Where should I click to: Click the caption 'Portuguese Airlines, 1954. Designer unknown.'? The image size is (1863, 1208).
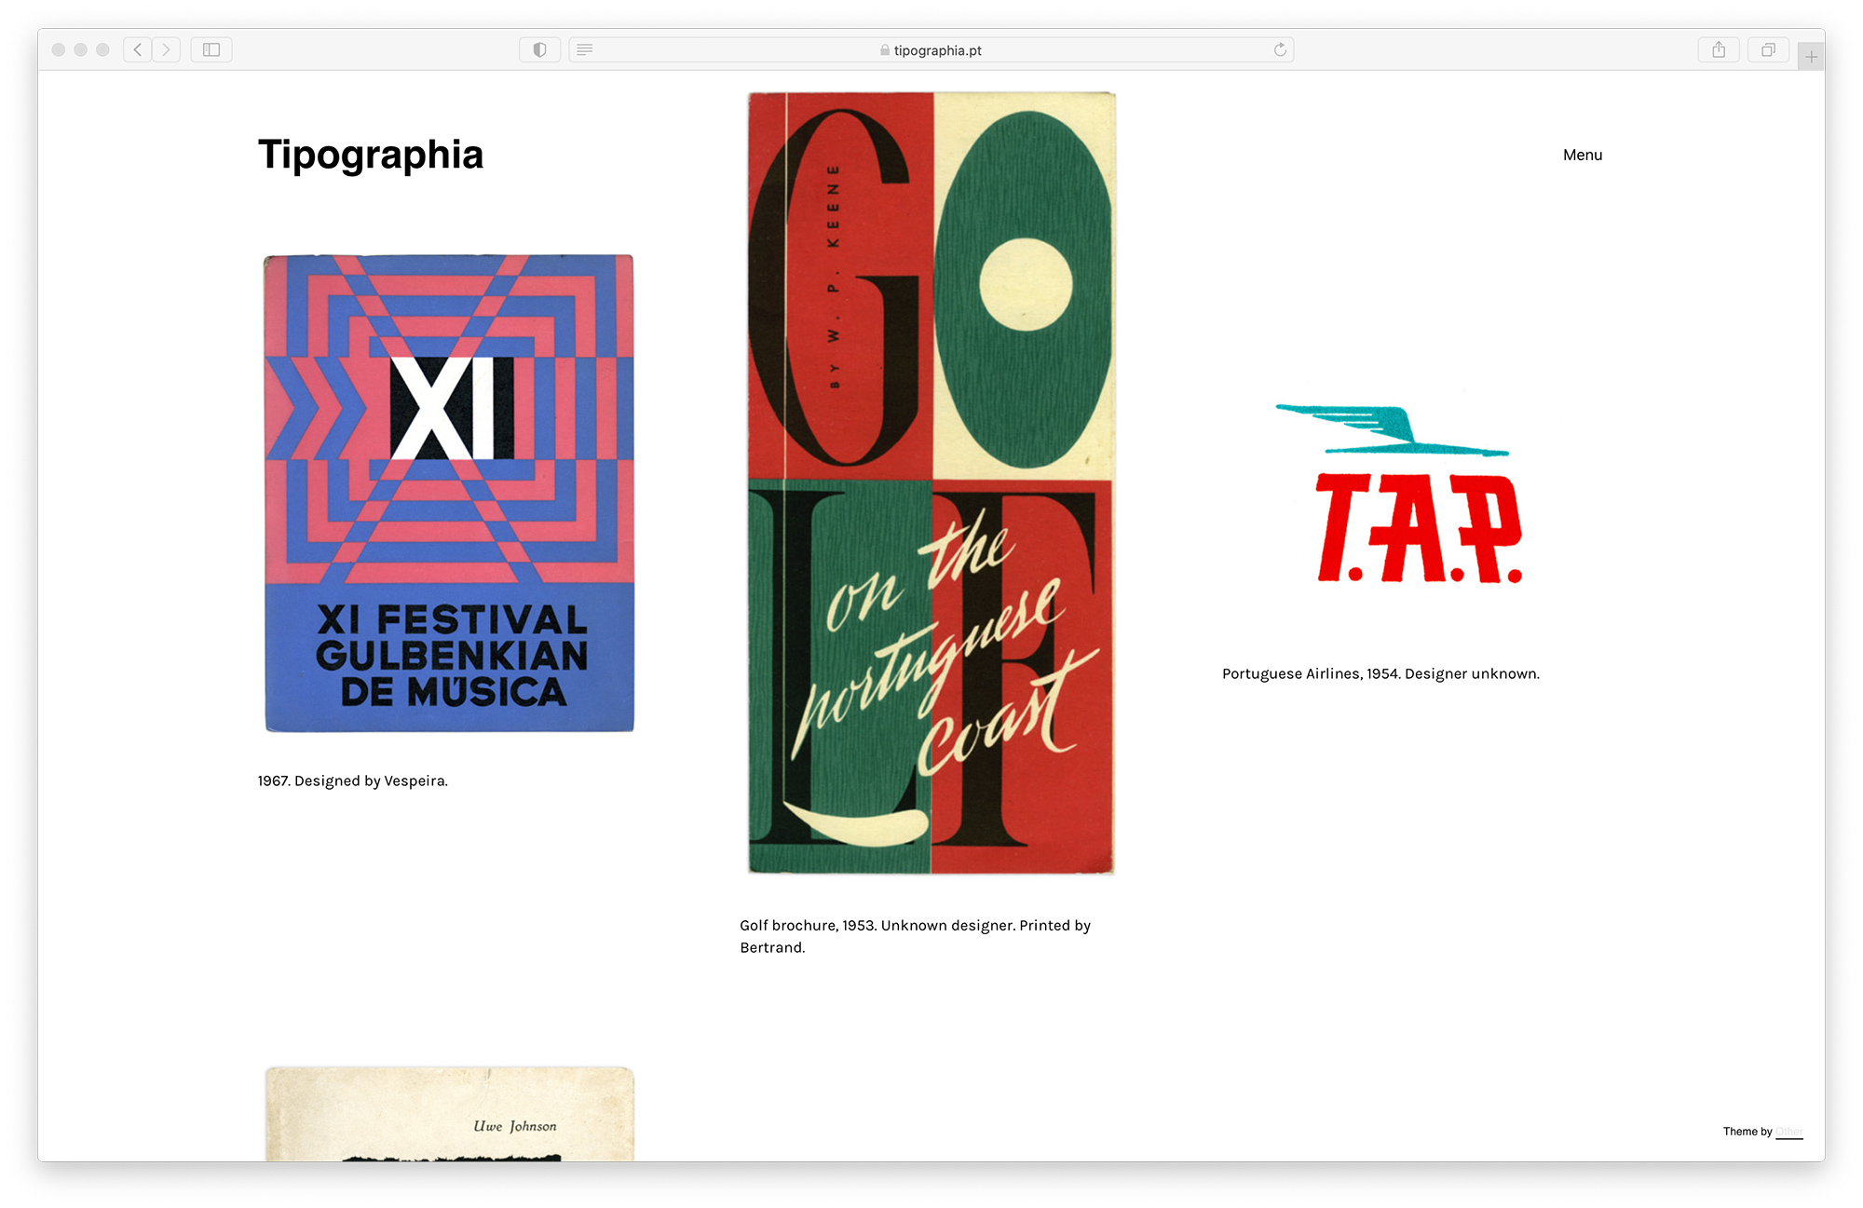click(1380, 673)
